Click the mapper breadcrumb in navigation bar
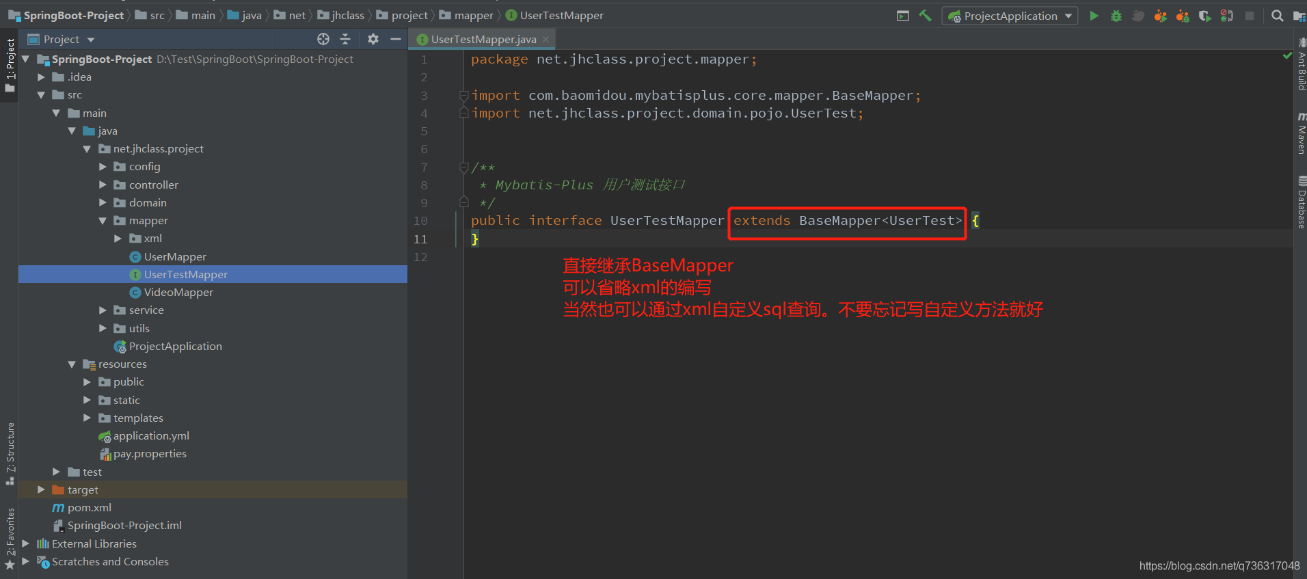 [x=466, y=16]
